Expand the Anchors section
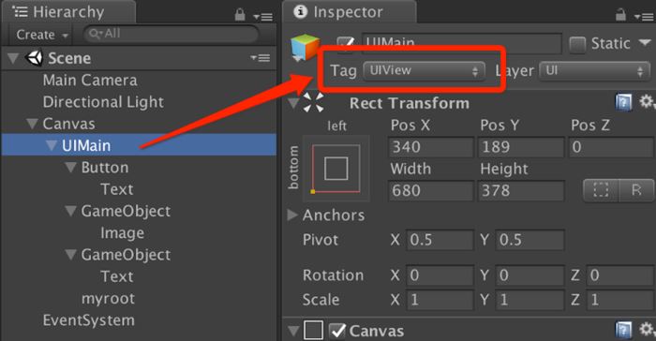Image resolution: width=656 pixels, height=341 pixels. click(292, 215)
